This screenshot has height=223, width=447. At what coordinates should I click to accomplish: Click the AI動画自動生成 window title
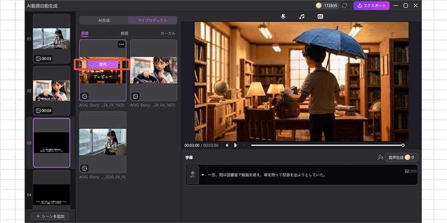(x=42, y=6)
